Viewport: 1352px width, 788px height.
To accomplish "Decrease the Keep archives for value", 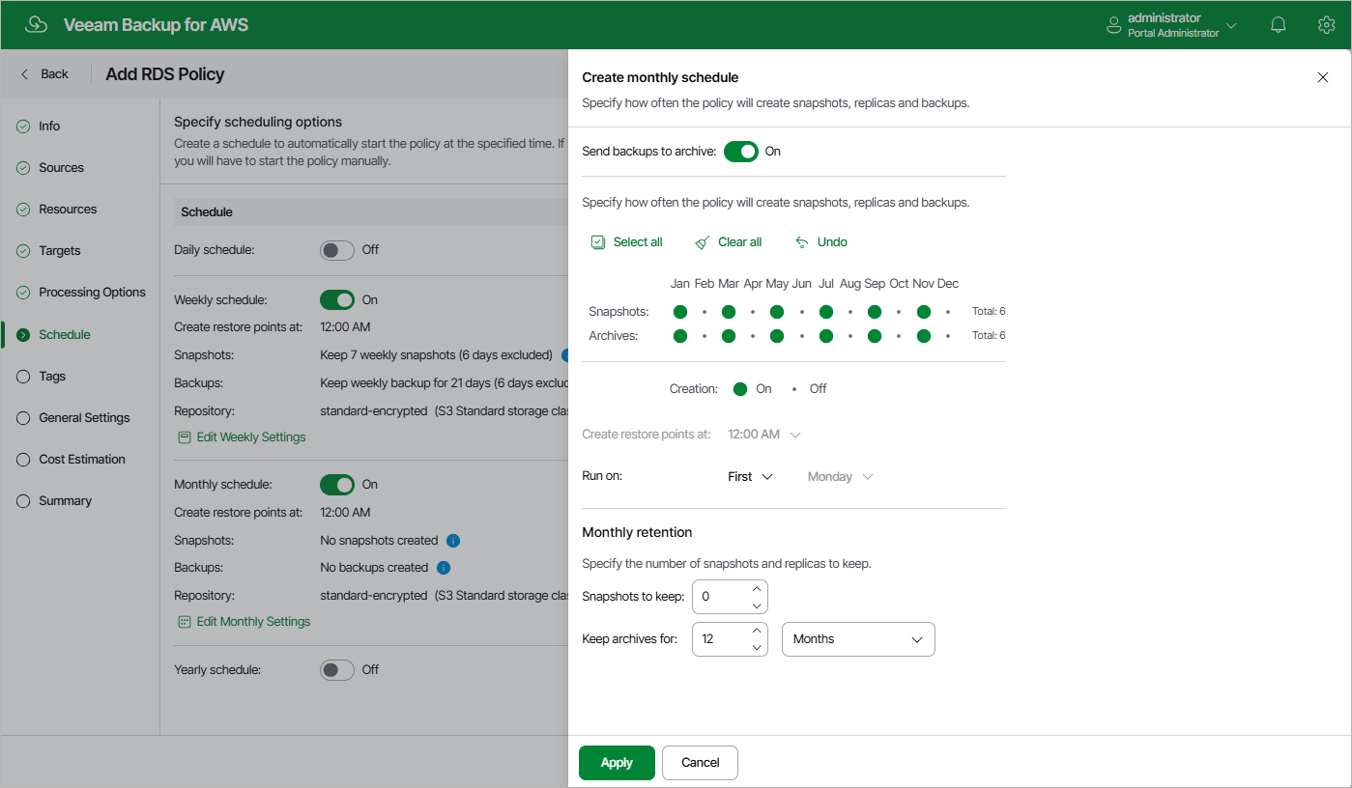I will coord(757,648).
